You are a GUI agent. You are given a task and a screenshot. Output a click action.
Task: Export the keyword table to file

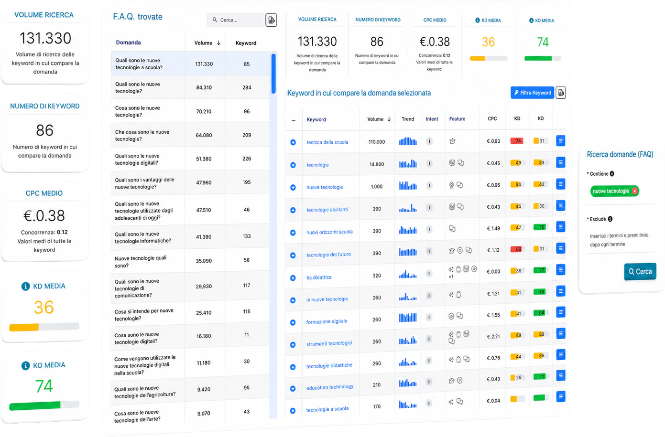pyautogui.click(x=561, y=93)
